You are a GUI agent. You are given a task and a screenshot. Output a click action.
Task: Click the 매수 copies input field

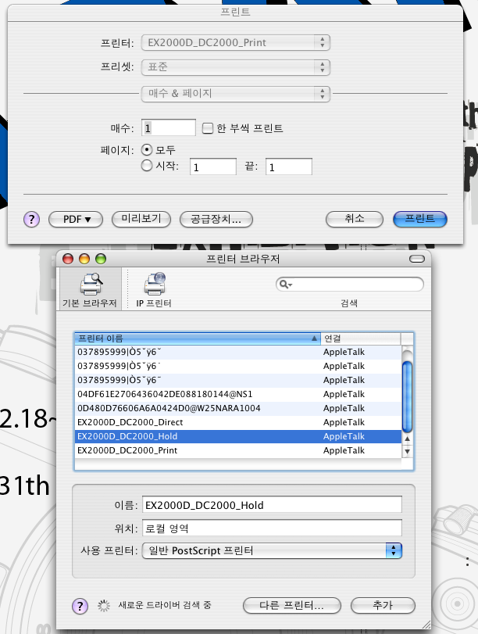tap(169, 128)
